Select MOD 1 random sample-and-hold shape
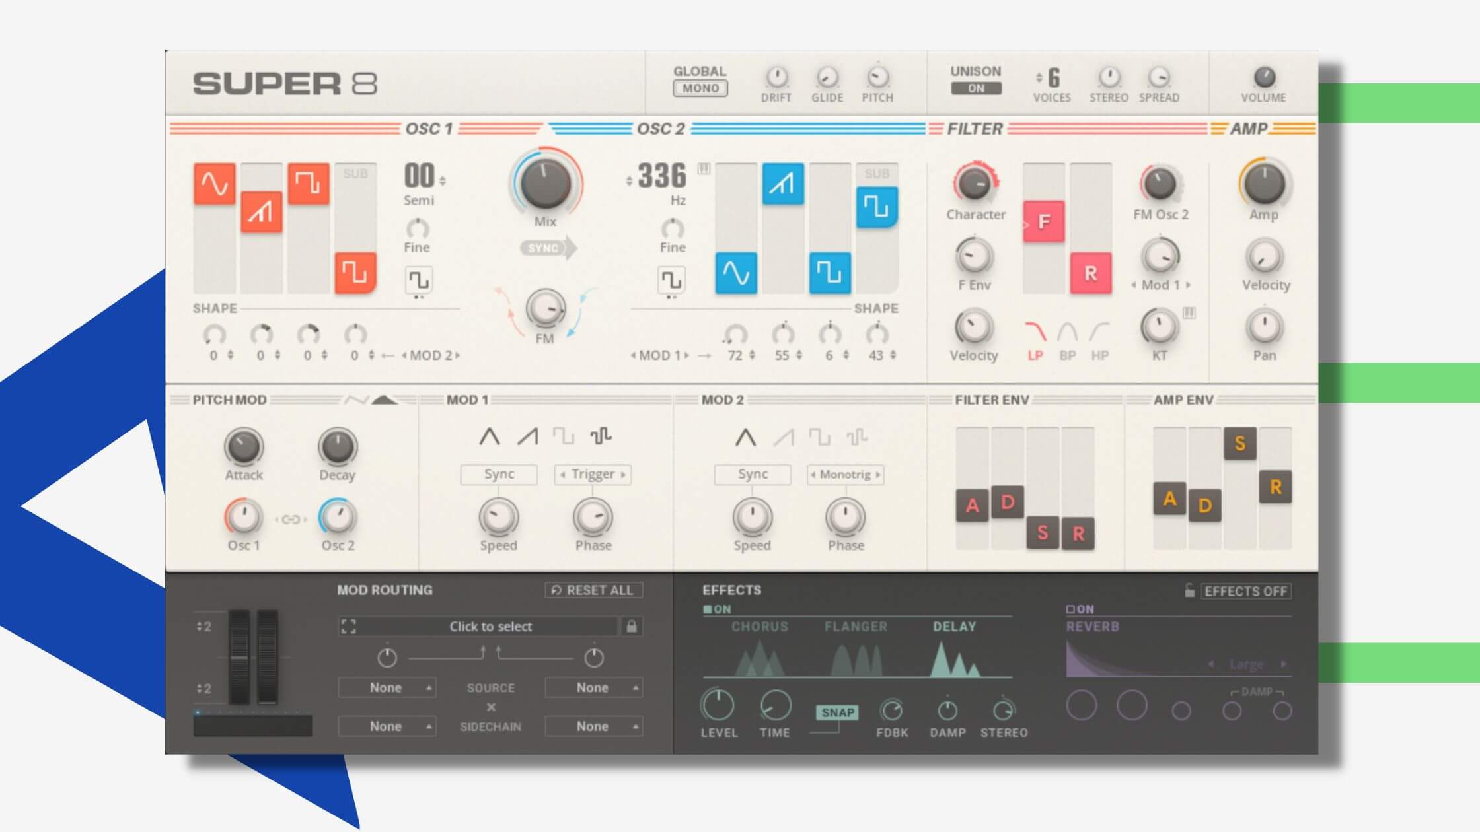 (x=601, y=436)
